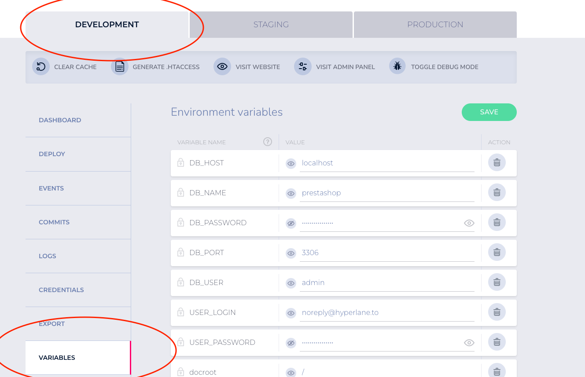Click the Toggle Debug Mode bug icon
The width and height of the screenshot is (585, 377).
pos(397,67)
